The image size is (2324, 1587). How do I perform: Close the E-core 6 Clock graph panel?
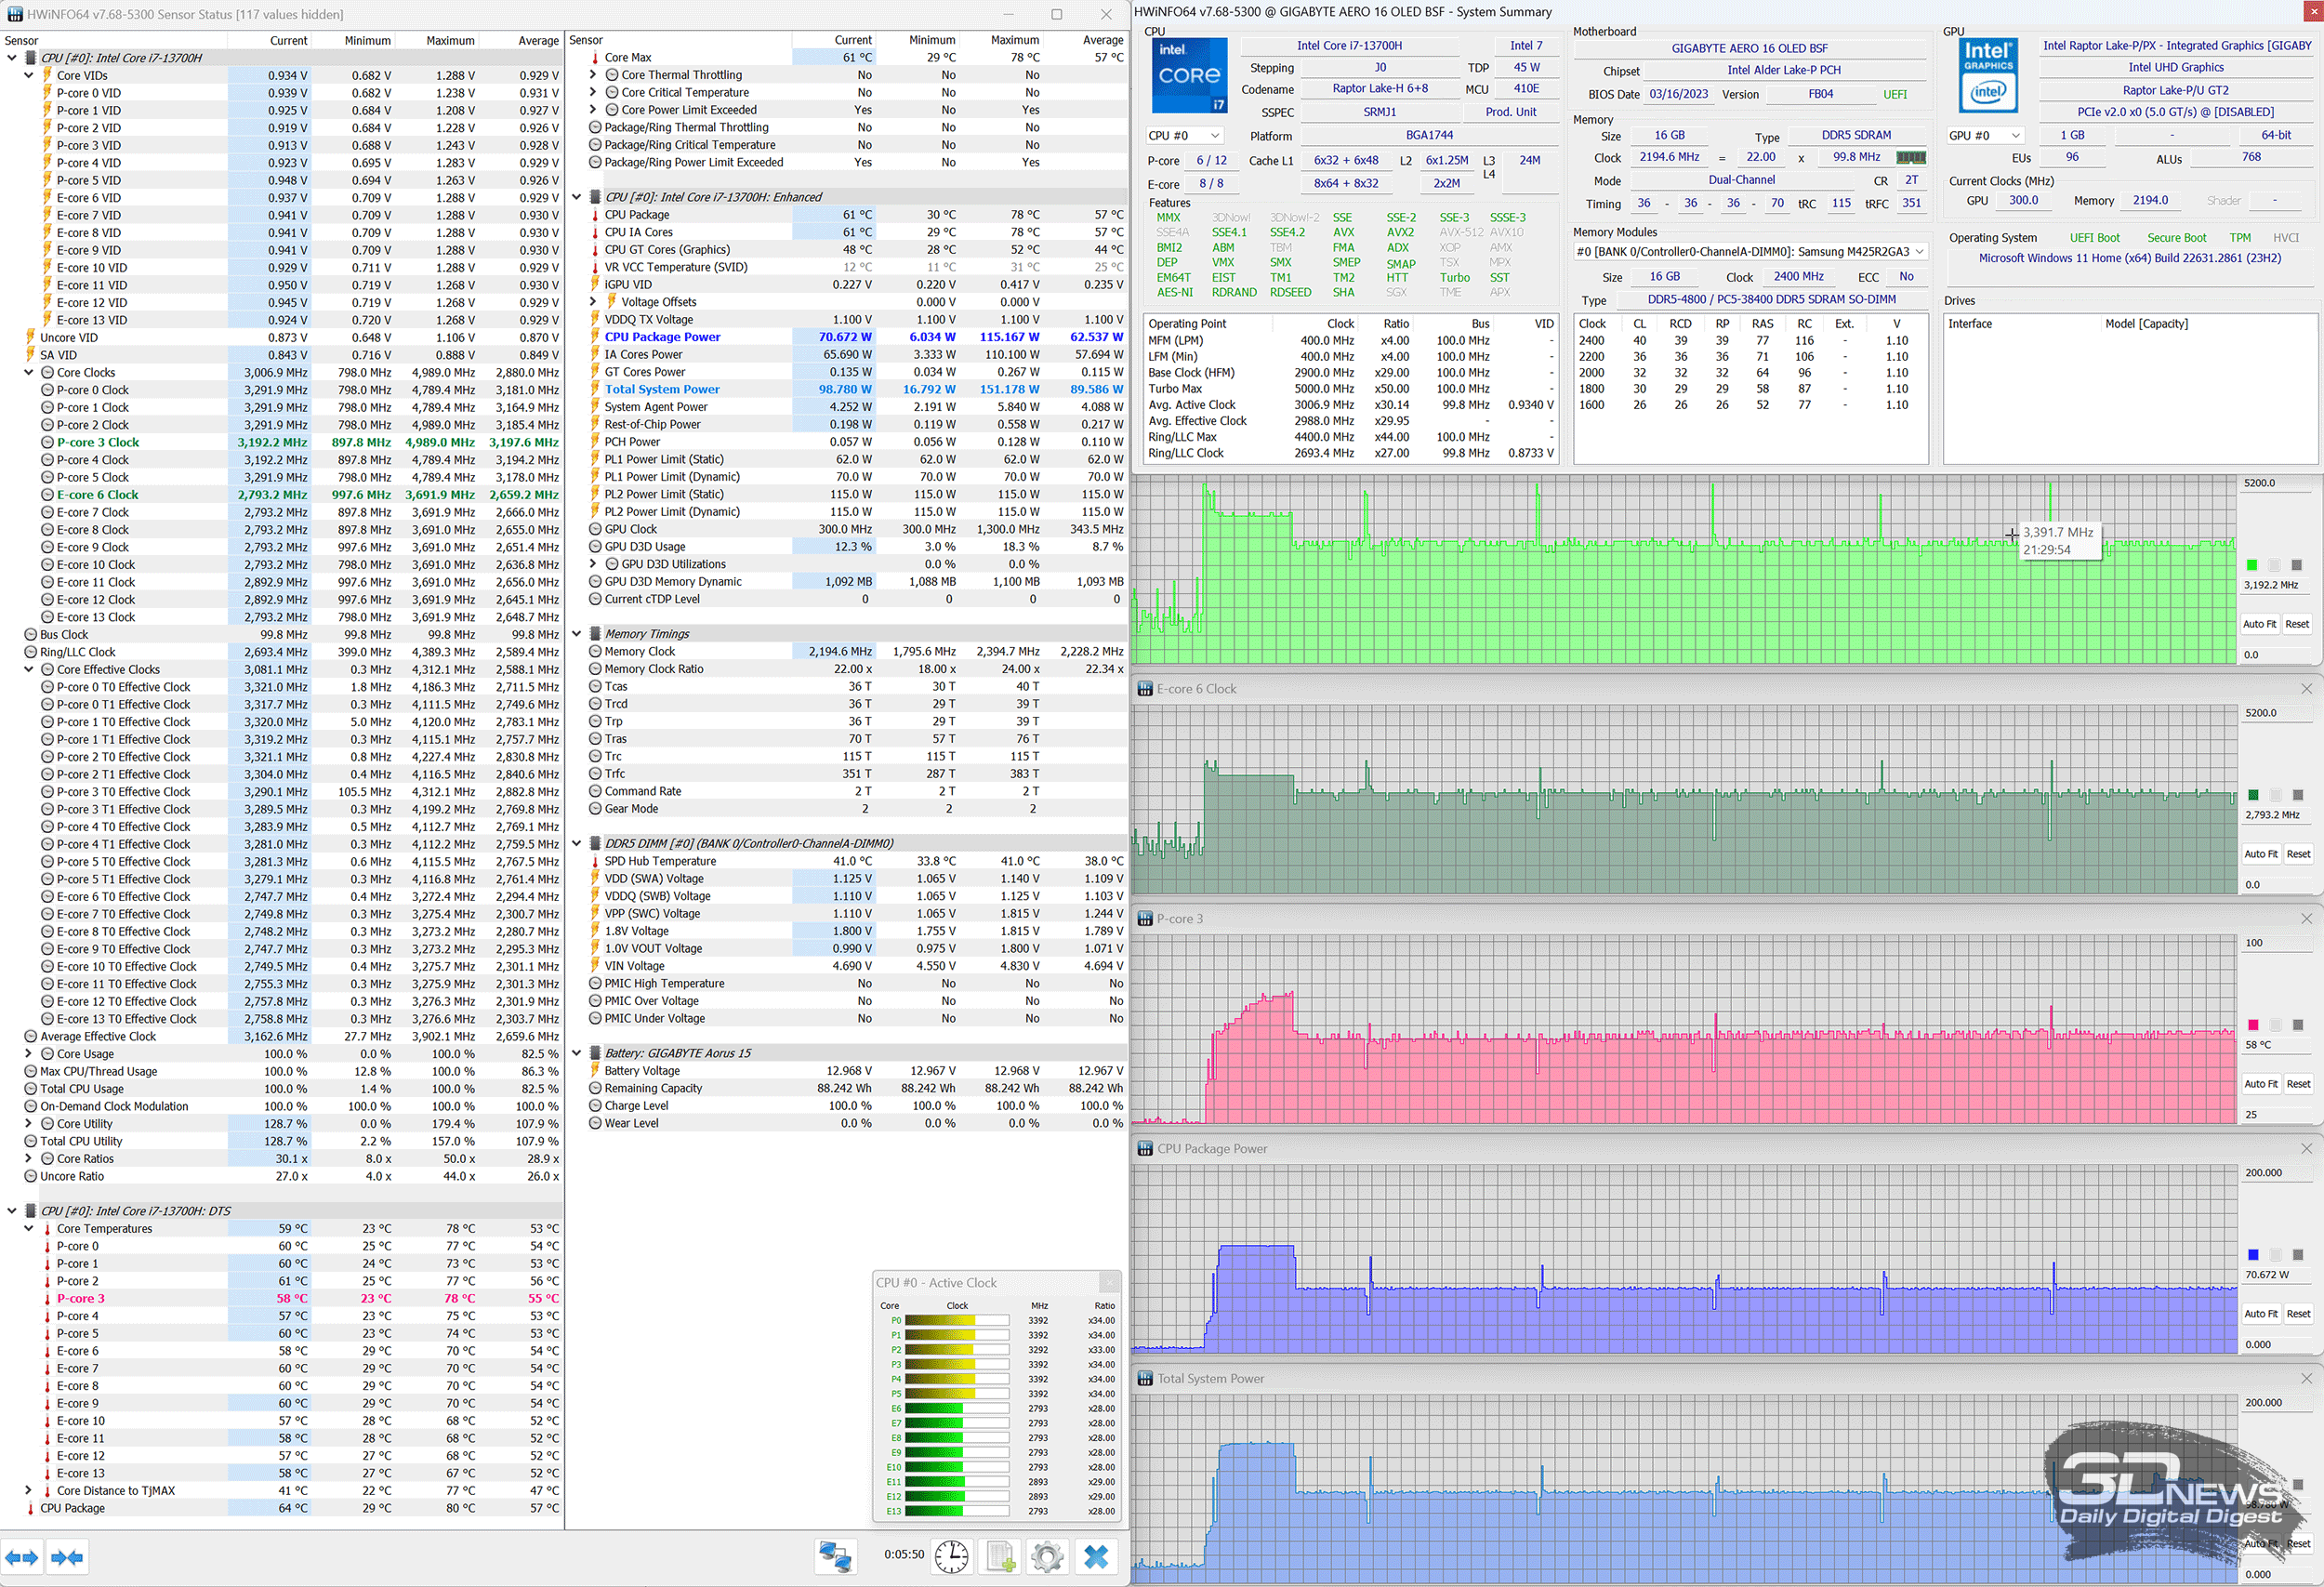click(2306, 689)
